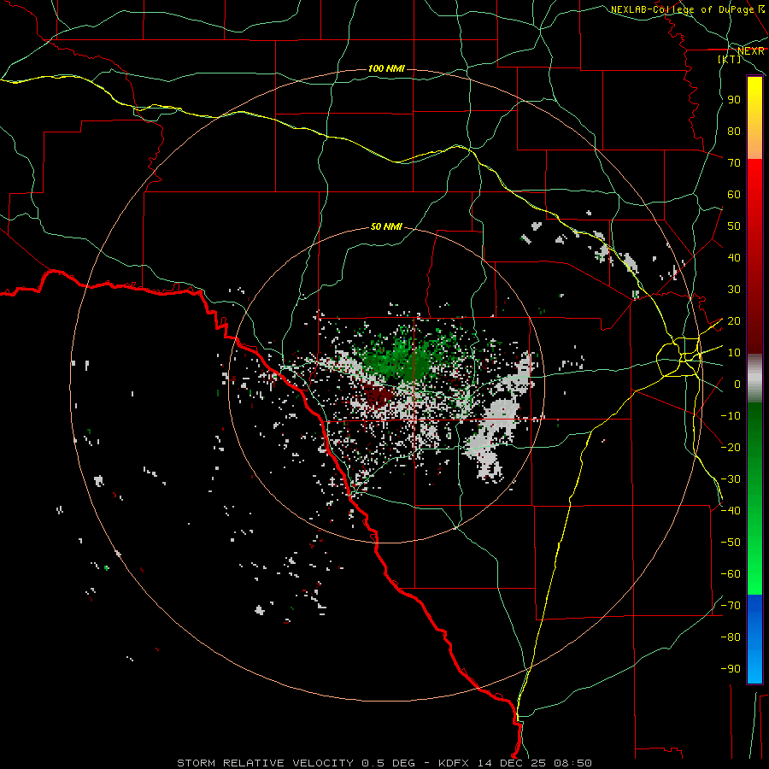Click the 40 value on the velocity scale
Screen dimensions: 769x769
(x=734, y=257)
